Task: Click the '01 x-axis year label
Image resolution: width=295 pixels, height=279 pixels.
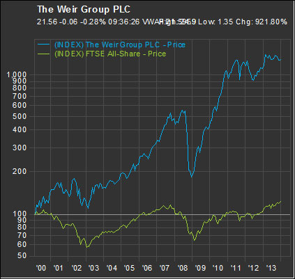Action: click(x=58, y=269)
